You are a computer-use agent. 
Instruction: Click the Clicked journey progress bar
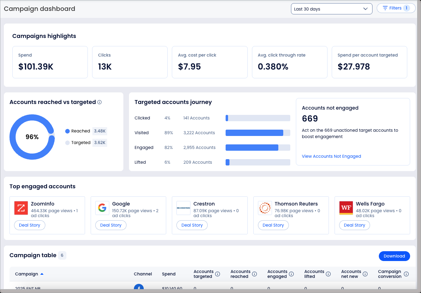pos(258,118)
